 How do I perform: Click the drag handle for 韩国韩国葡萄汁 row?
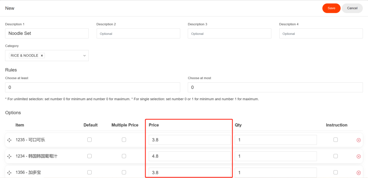tap(9, 156)
